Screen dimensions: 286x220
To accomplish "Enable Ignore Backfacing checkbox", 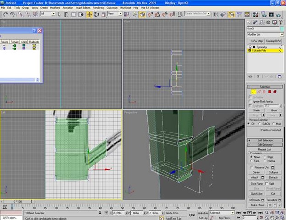I will click(250, 101).
